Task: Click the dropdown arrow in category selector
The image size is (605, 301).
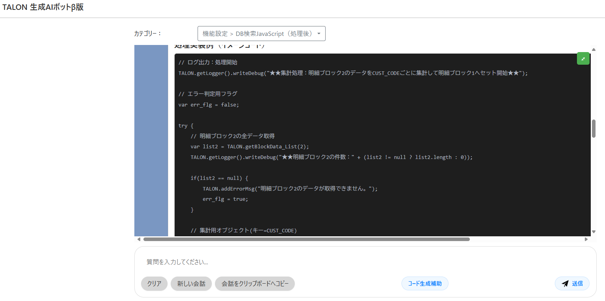Action: pos(319,34)
